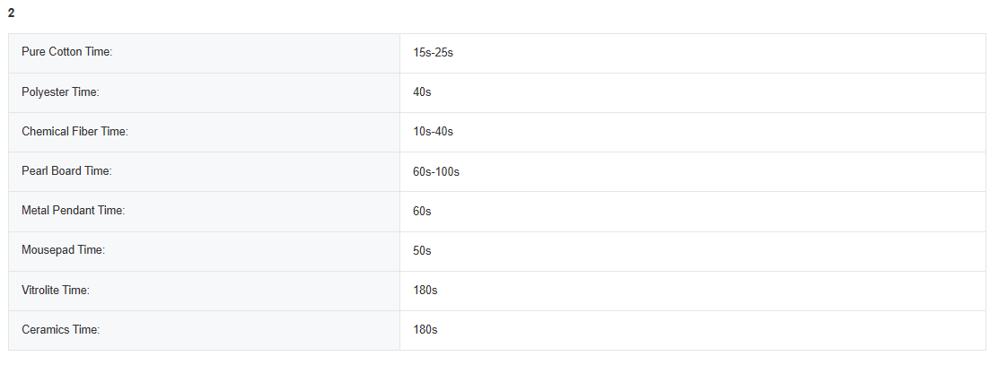The height and width of the screenshot is (365, 999).
Task: Click the 15s-25s value cell
Action: click(x=433, y=53)
